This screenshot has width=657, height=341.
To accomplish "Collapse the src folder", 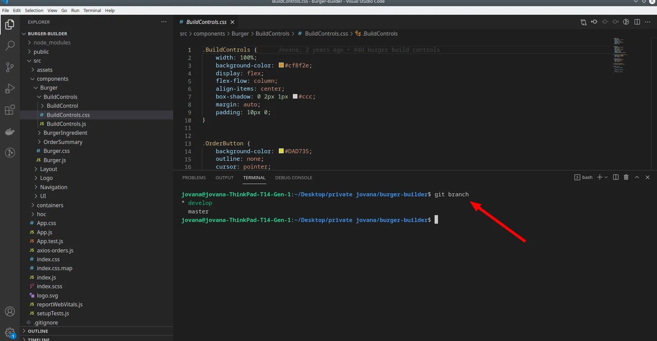I will point(96,61).
